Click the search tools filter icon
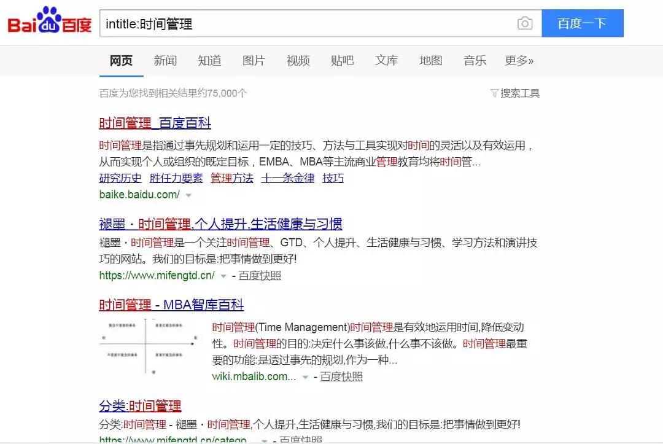663x444 pixels. pos(494,93)
